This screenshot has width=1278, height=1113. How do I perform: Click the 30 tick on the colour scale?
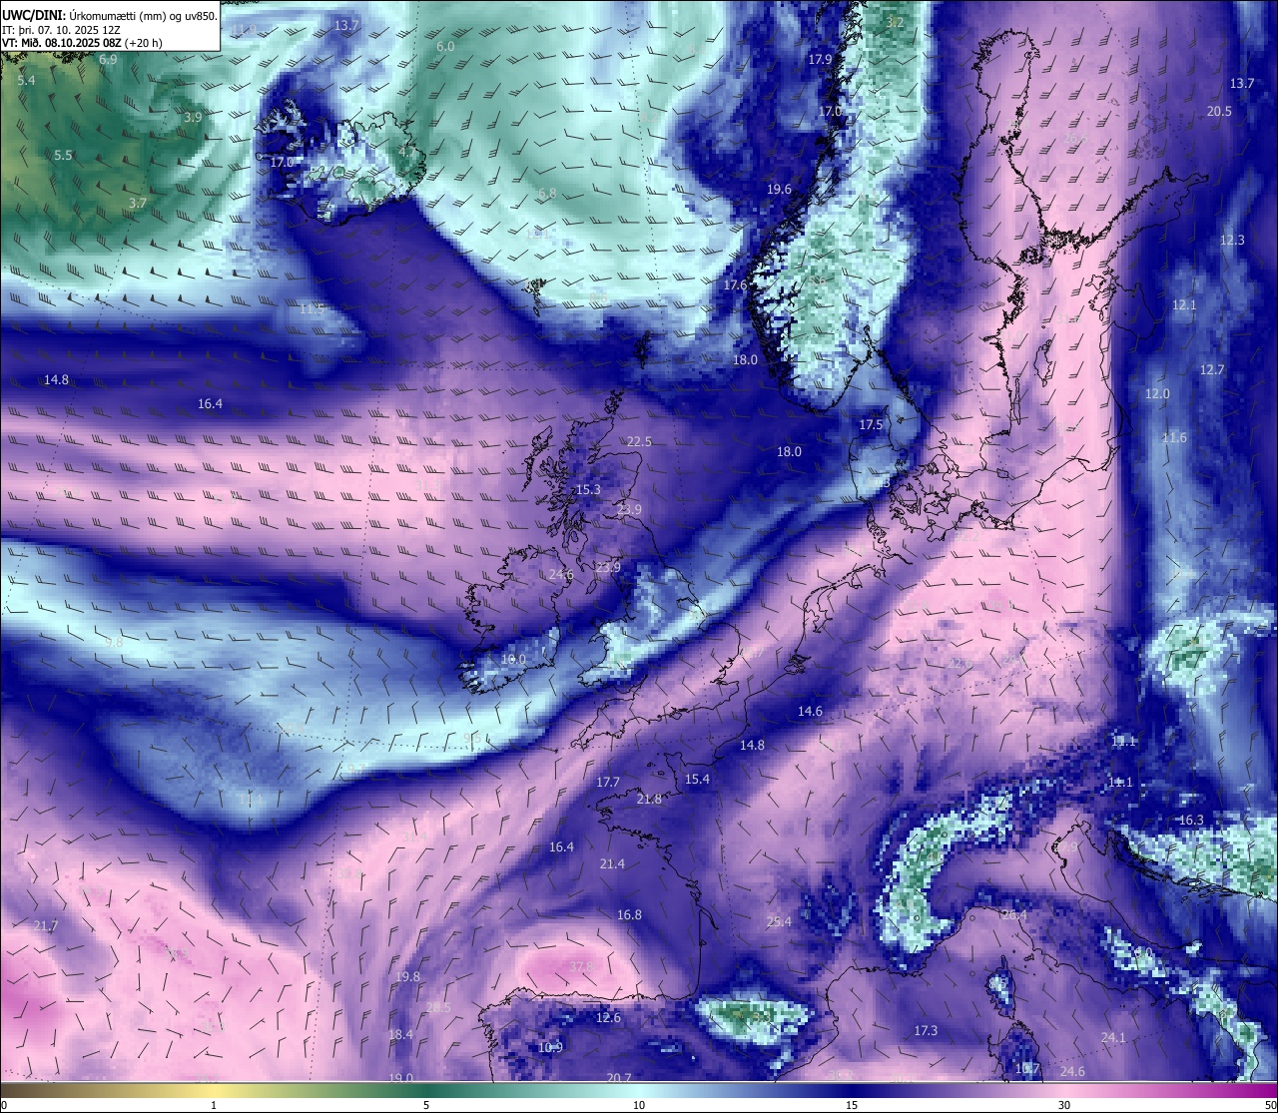[x=1064, y=1105]
